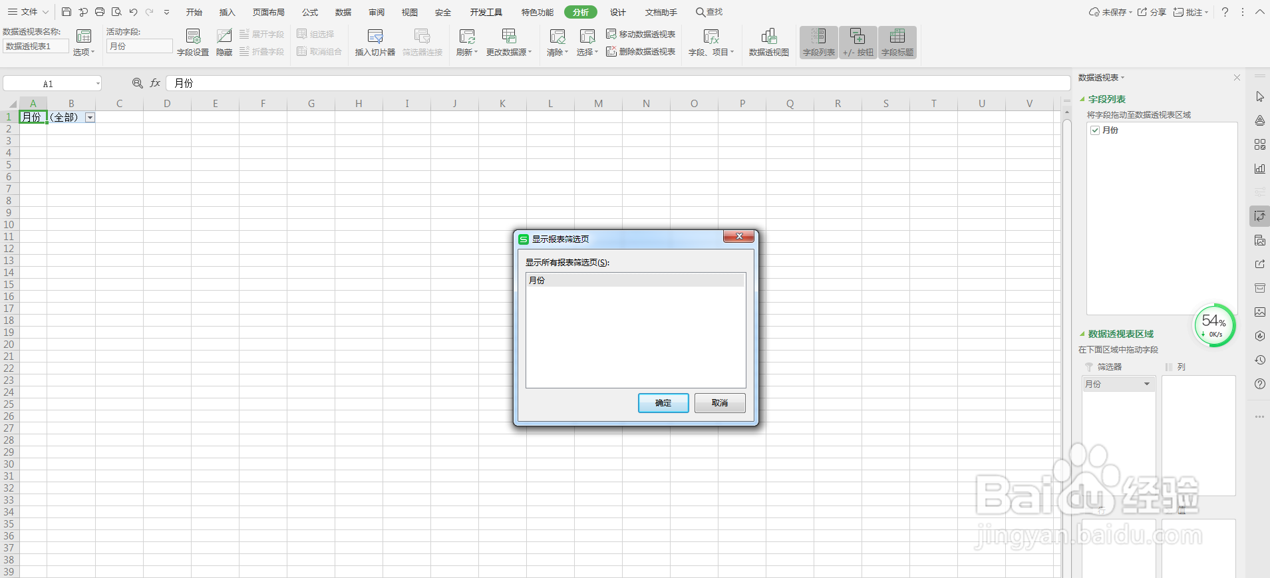
Task: Click 确定 in the dialog
Action: (663, 403)
